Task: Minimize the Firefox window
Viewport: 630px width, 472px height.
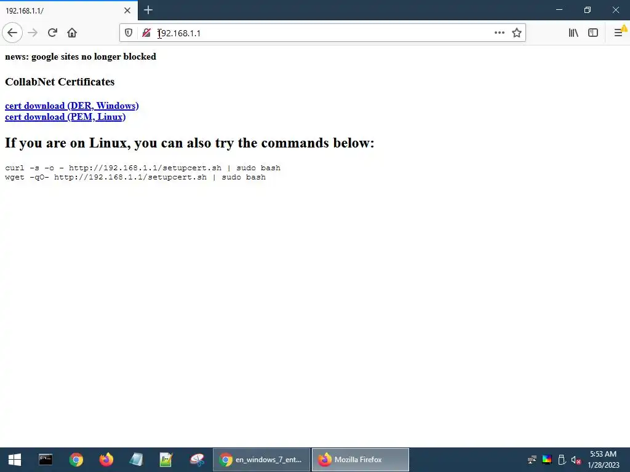Action: (x=559, y=10)
